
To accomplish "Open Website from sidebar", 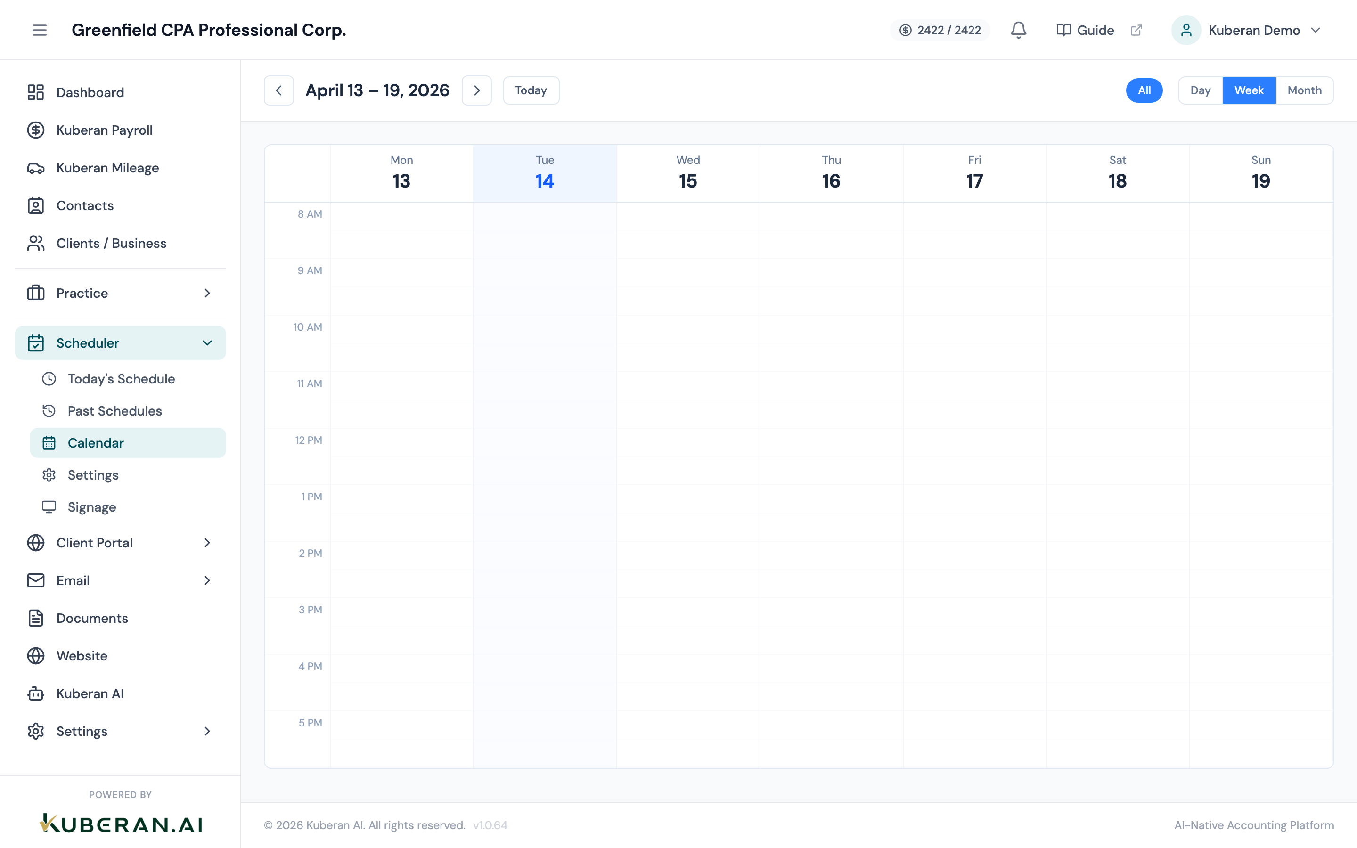I will click(x=121, y=656).
